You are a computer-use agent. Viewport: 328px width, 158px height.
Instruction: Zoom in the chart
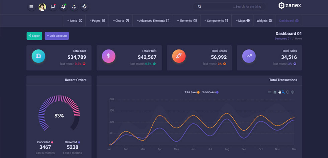coord(293,92)
